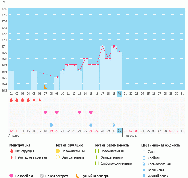
Task: Click the heart icon on cycle day 07
Action: [45, 112]
